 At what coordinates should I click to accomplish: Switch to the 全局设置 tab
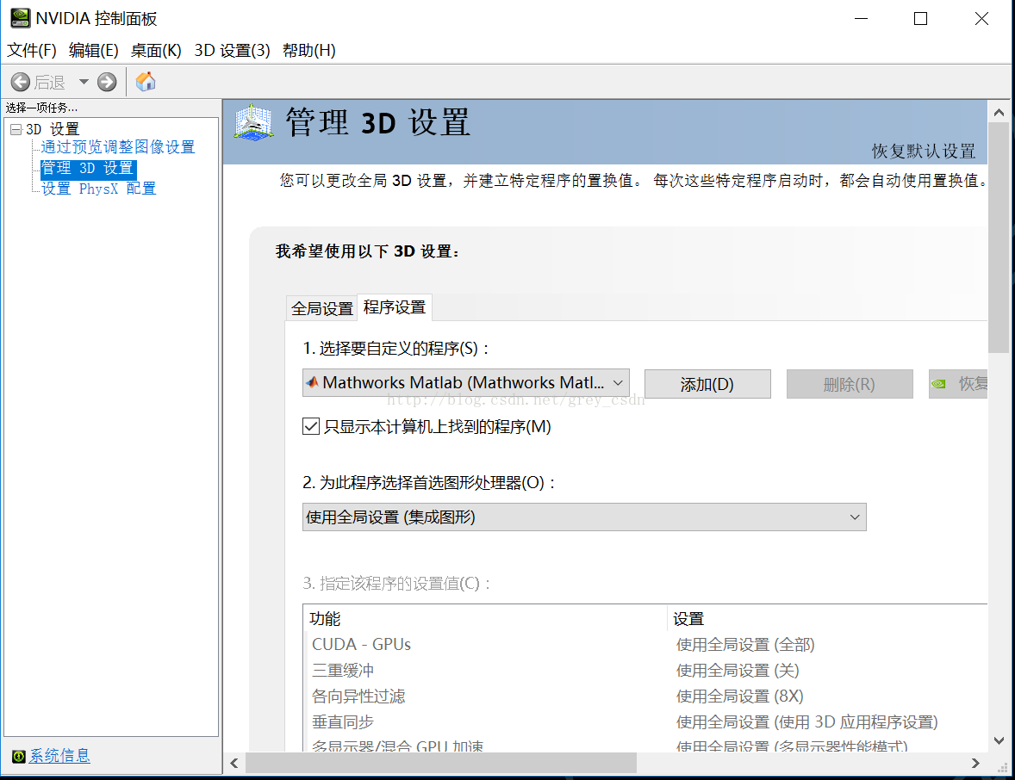tap(321, 308)
